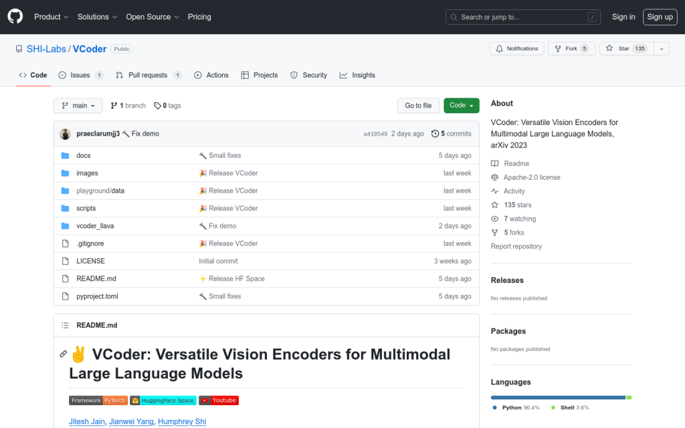
Task: Open the scripts folder
Action: [x=86, y=209]
